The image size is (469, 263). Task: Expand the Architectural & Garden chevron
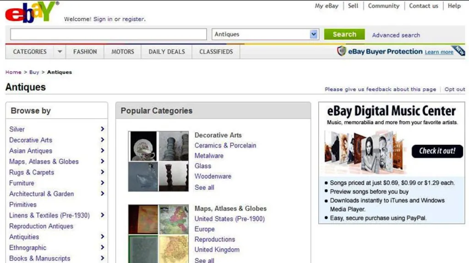coord(102,194)
